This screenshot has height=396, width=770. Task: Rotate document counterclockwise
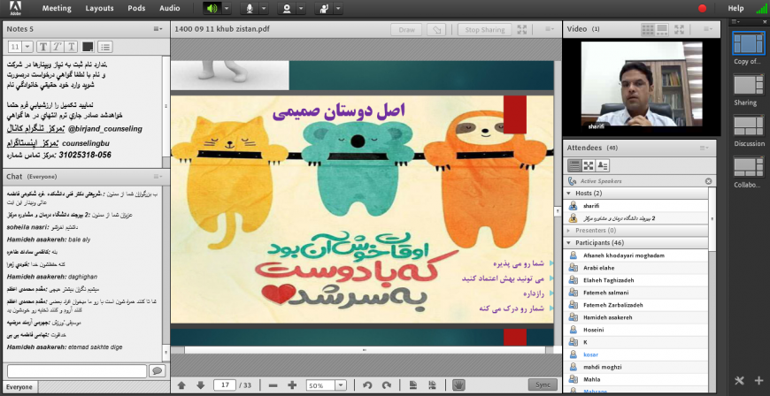point(367,385)
